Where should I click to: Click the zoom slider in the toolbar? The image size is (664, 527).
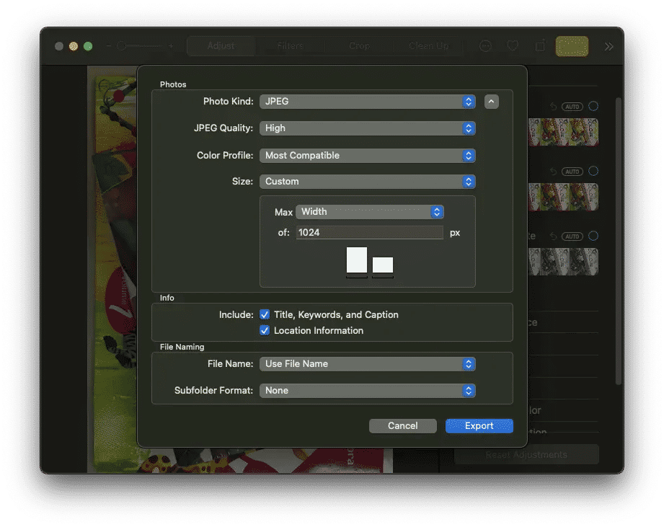pyautogui.click(x=140, y=45)
